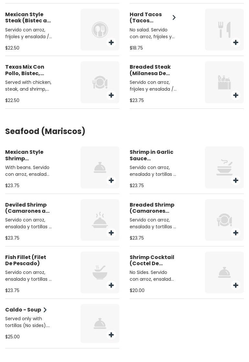Open Fish Fillet (Filet De Pescado) title
Image resolution: width=249 pixels, height=362 pixels.
pos(26,260)
